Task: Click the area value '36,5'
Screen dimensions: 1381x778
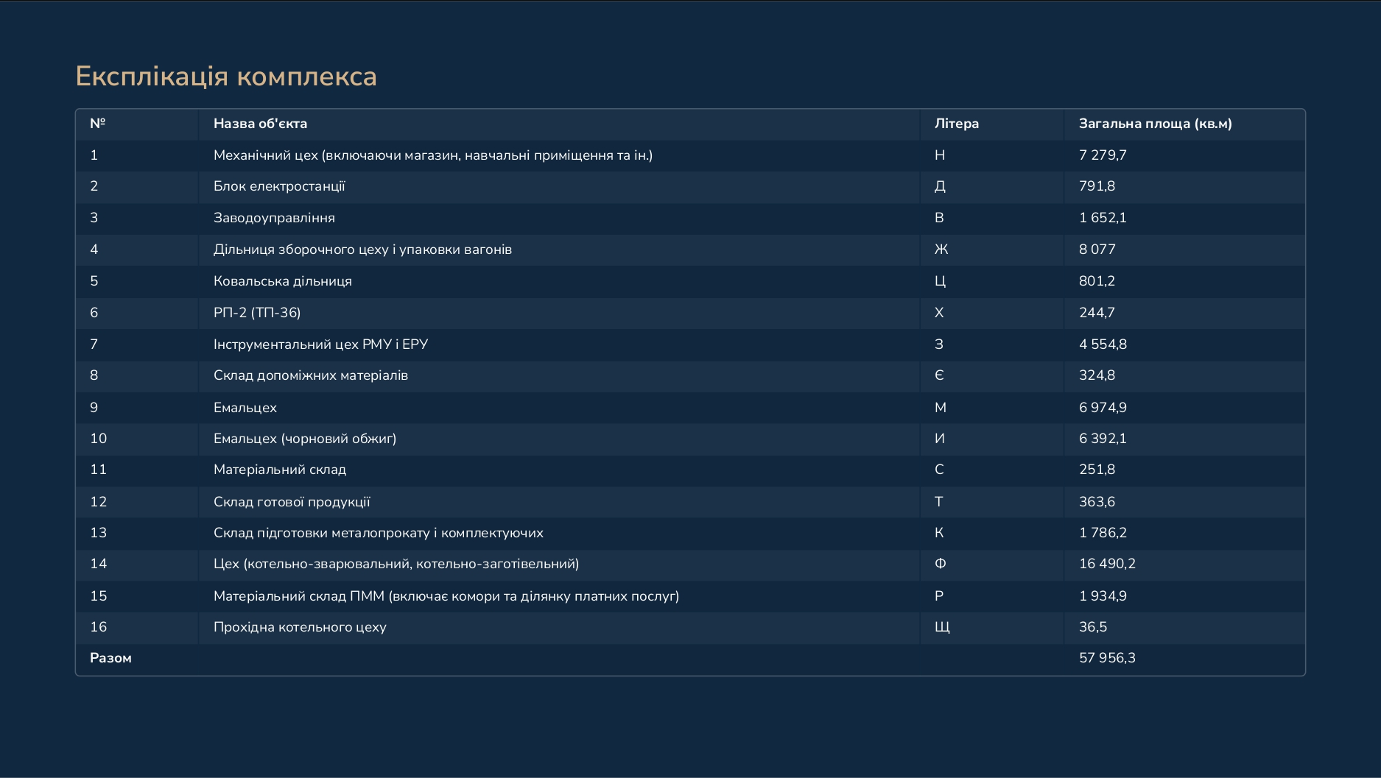Action: (x=1093, y=627)
